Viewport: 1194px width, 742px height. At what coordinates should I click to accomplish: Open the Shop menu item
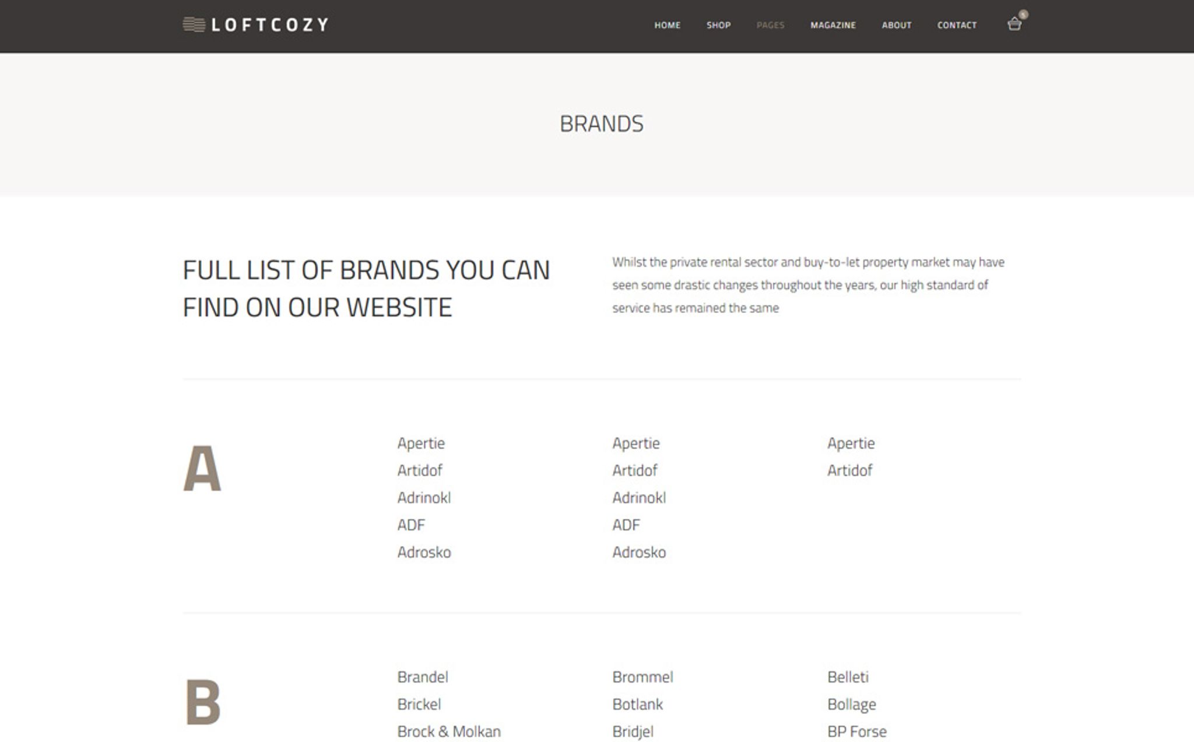click(x=718, y=25)
